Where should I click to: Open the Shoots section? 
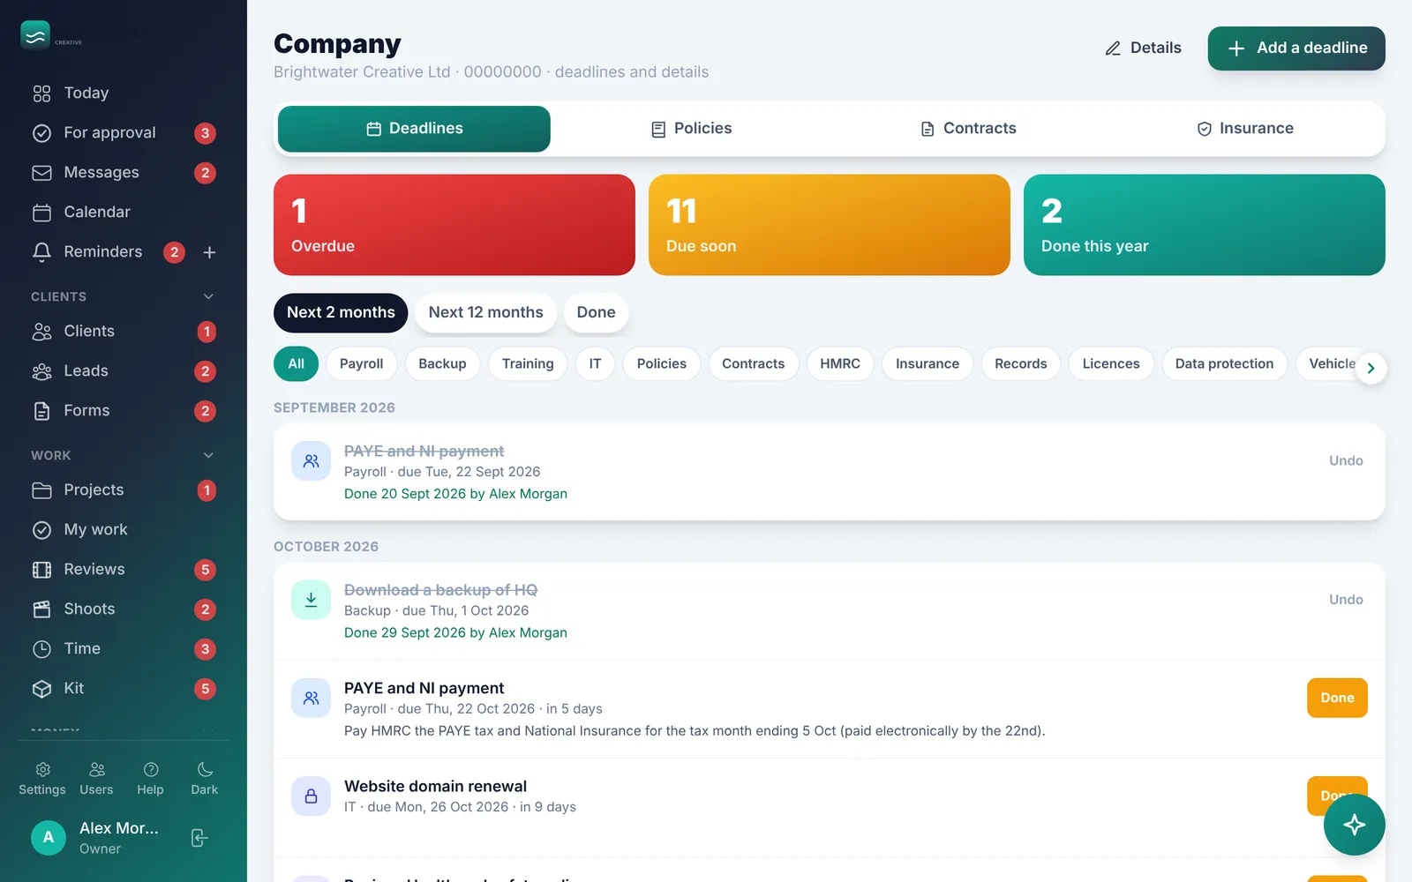pos(124,609)
